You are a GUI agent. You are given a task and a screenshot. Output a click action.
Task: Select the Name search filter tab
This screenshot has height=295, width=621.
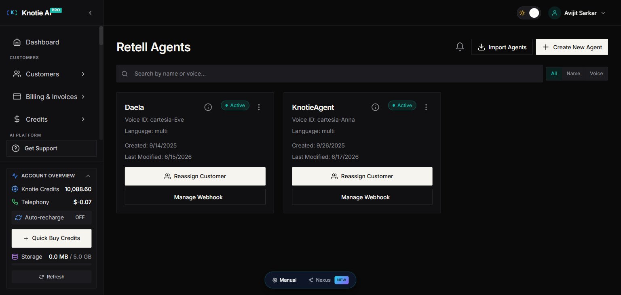pos(573,74)
